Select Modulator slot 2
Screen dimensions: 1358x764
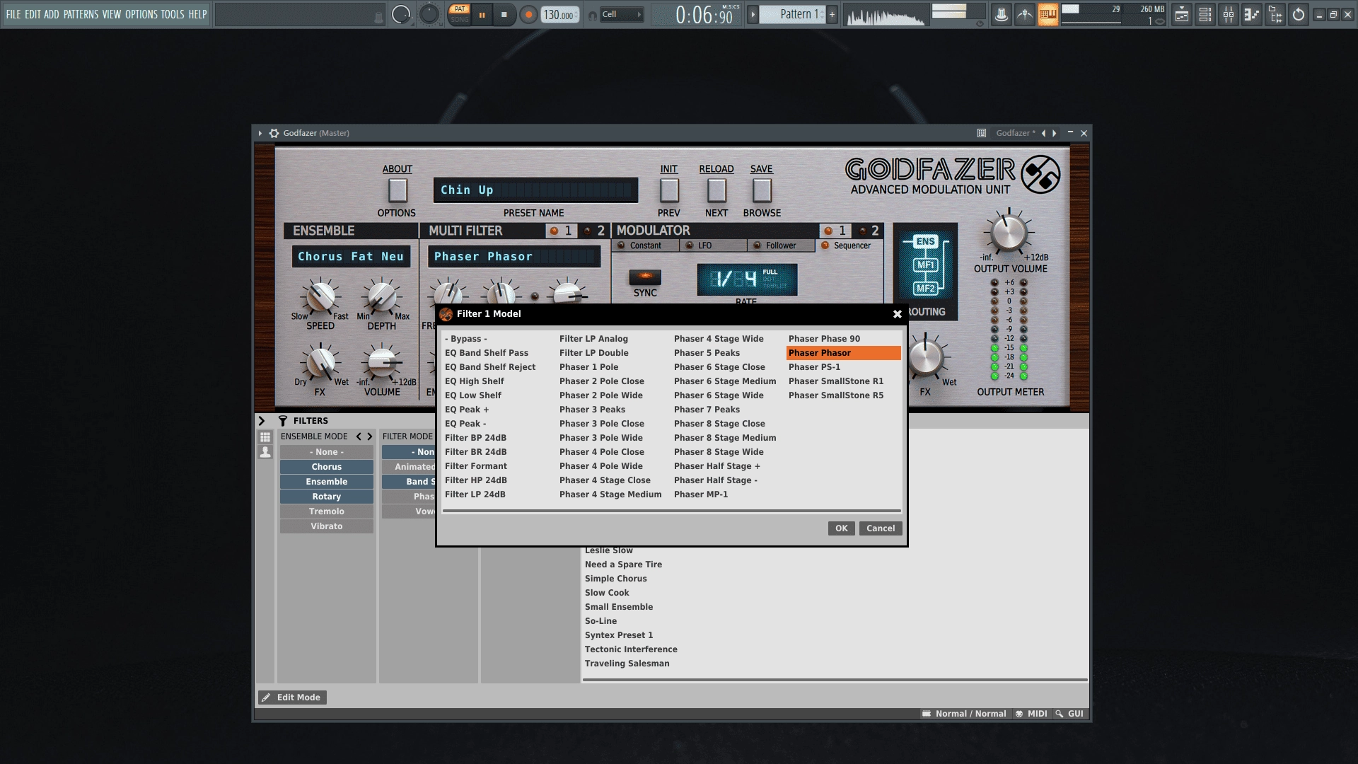[x=868, y=231]
